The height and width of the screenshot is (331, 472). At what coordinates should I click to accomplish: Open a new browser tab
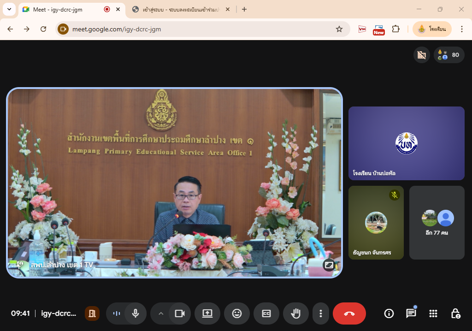(244, 9)
